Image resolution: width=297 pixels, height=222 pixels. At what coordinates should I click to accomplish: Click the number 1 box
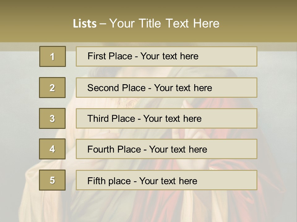tap(53, 56)
